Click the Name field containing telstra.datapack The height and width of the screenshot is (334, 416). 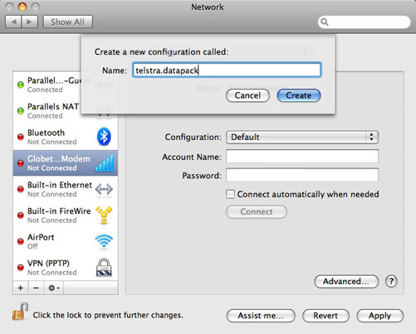click(227, 70)
